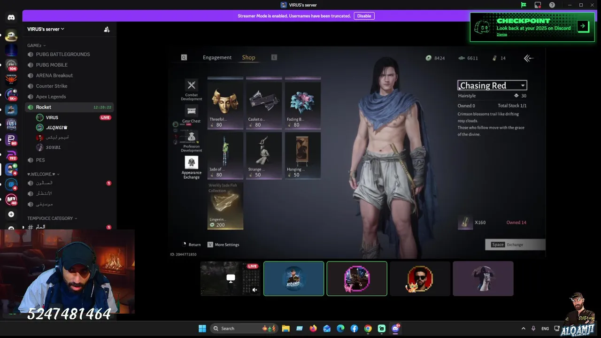
Task: Select Jade of item for 80
Action: [225, 155]
